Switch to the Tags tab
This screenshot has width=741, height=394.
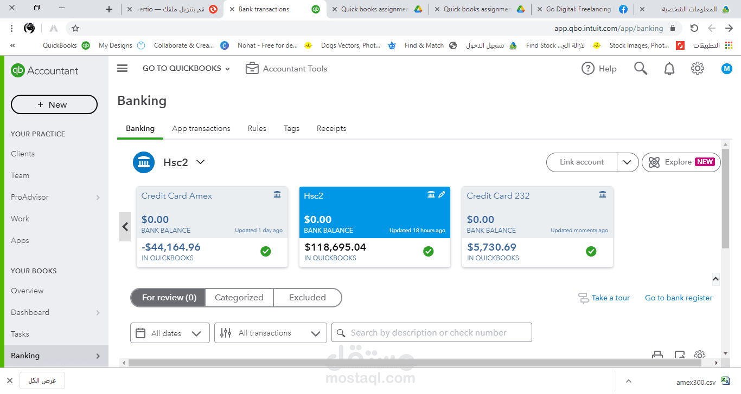coord(291,129)
